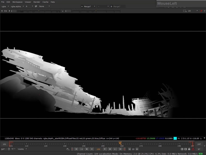Image resolution: width=206 pixels, height=155 pixels.
Task: Activate the red annotation pencil icon
Action: (201, 11)
